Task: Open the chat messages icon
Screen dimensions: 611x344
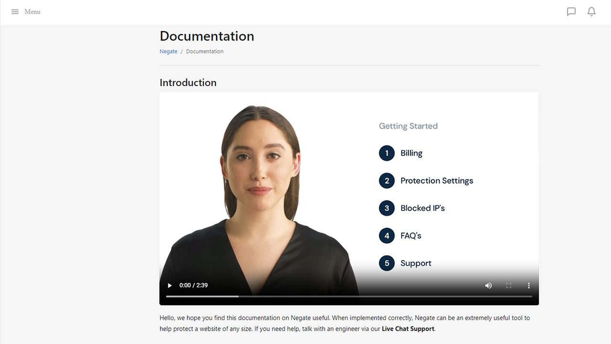Action: coord(571,11)
